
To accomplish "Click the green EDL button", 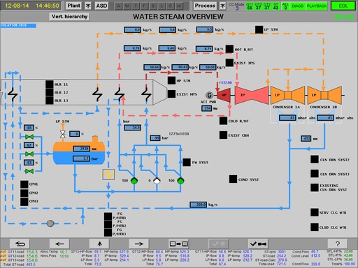I will 343,6.
